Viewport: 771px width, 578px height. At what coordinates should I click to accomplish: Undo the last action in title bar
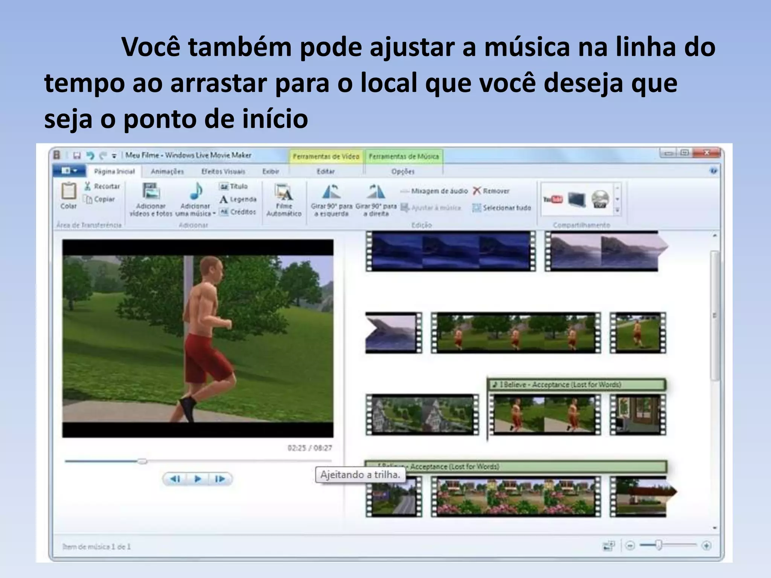90,155
